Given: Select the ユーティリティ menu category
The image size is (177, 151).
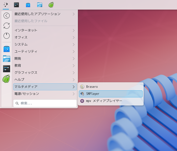Looking at the screenshot, I should coord(45,51).
